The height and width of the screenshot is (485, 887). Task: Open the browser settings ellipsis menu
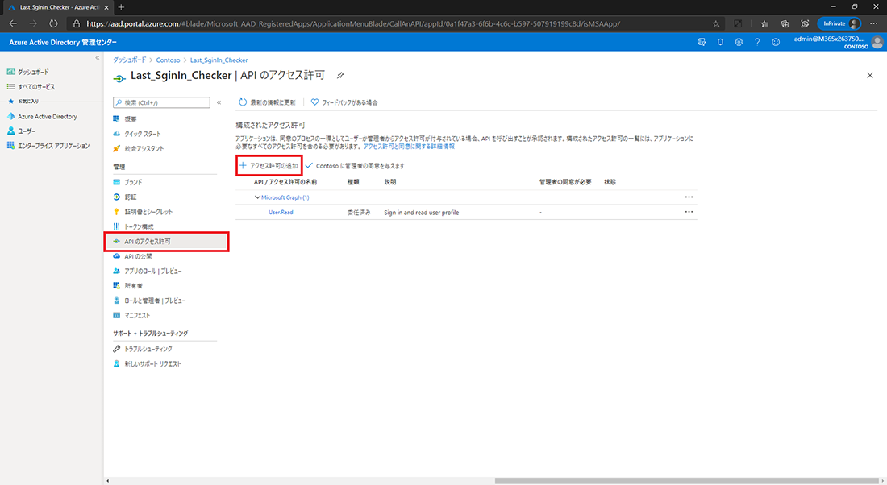874,23
